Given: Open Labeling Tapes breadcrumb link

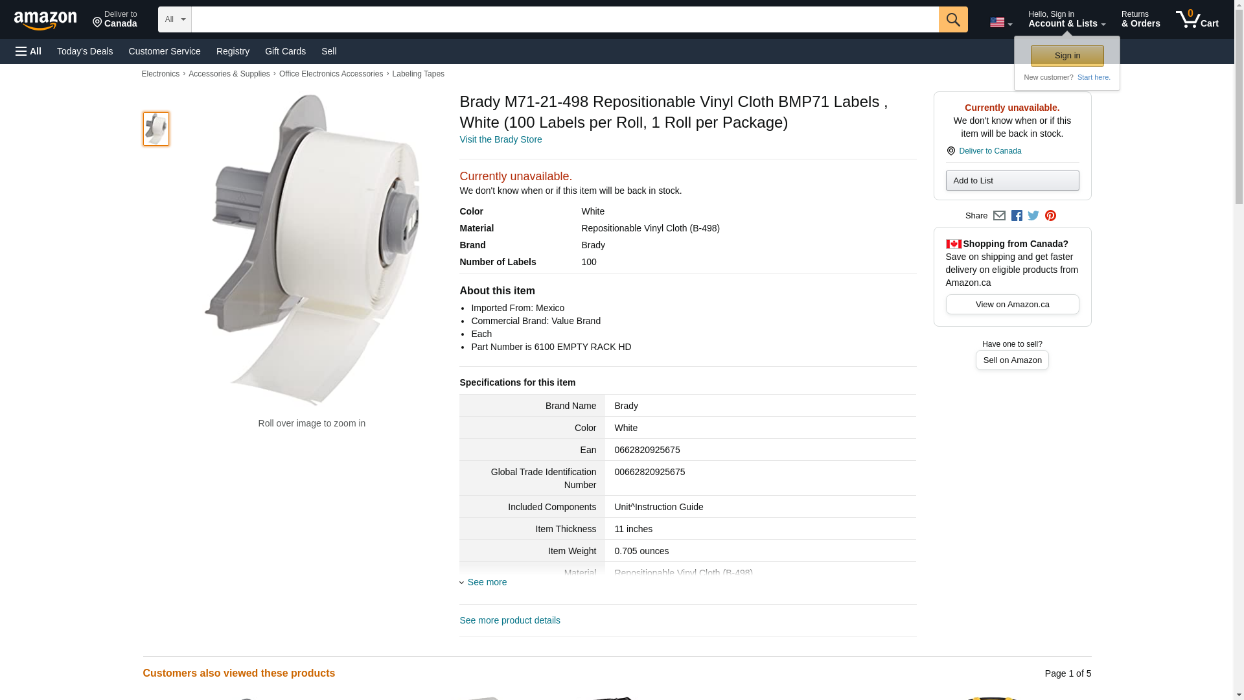Looking at the screenshot, I should [418, 74].
